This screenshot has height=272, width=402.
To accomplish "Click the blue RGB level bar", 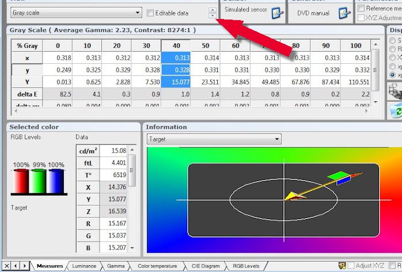I will click(x=56, y=181).
